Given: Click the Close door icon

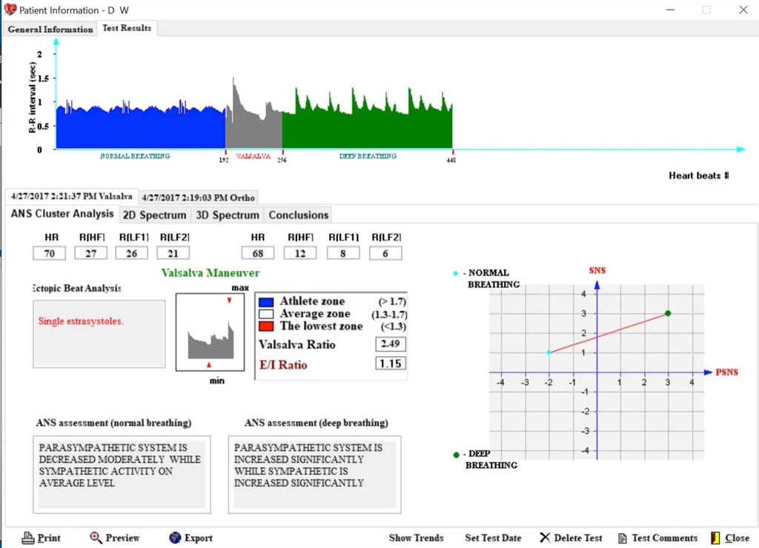Looking at the screenshot, I should pyautogui.click(x=715, y=538).
